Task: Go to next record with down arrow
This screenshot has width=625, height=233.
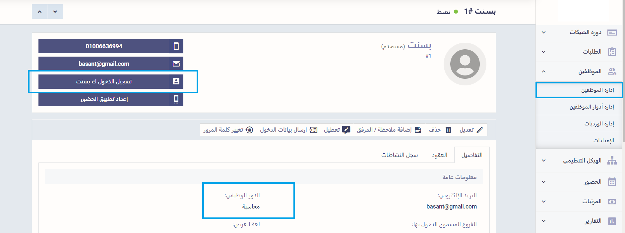Action: pyautogui.click(x=55, y=12)
